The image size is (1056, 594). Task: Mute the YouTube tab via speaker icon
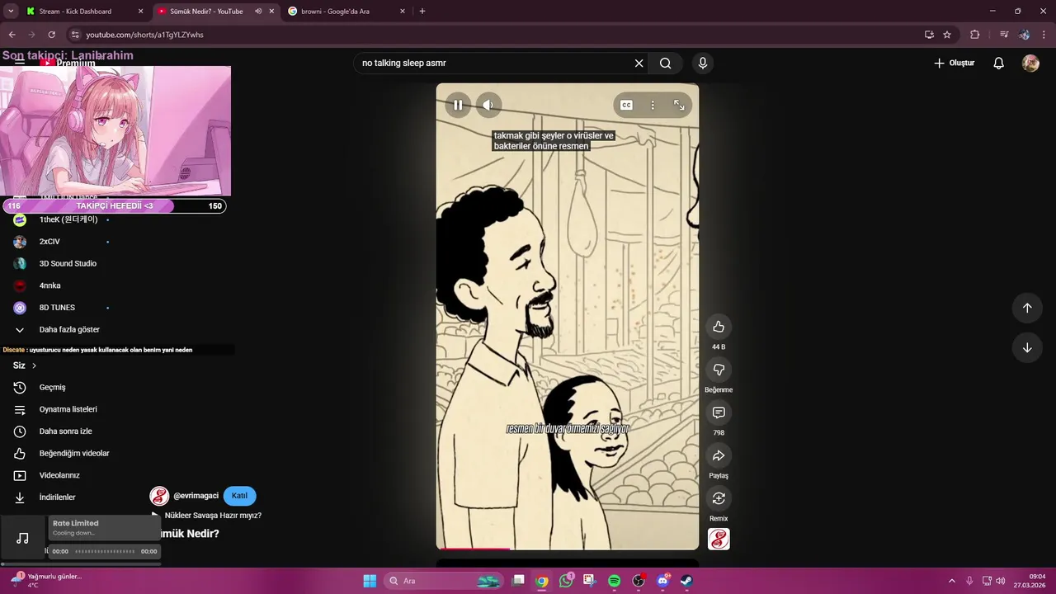point(258,12)
